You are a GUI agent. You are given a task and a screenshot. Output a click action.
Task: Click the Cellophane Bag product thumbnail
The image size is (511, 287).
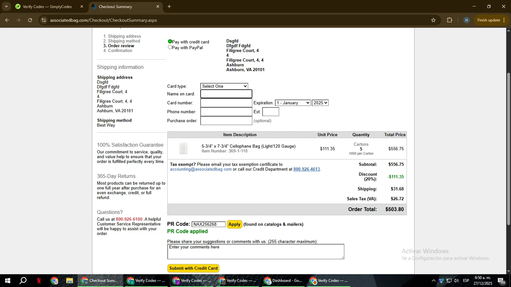click(x=183, y=149)
